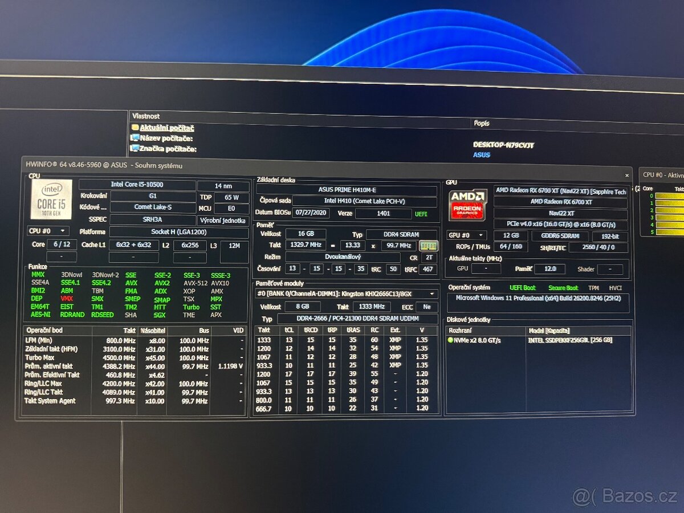684x513 pixels.
Task: Click the TPM label
Action: [593, 288]
